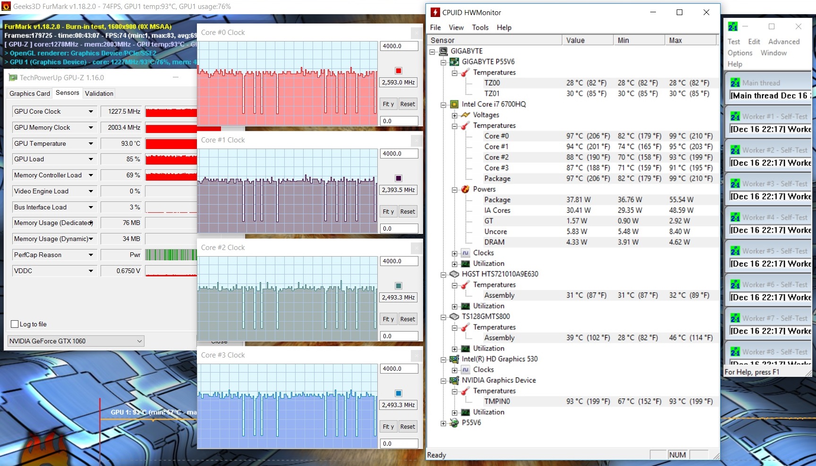
Task: Click the Utilization icon under NVIDIA Graphics Device
Action: [466, 412]
